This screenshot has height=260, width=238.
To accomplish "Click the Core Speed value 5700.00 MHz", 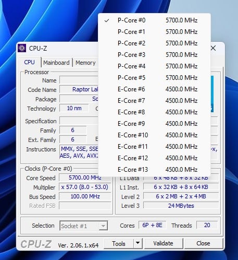I will tap(85, 178).
